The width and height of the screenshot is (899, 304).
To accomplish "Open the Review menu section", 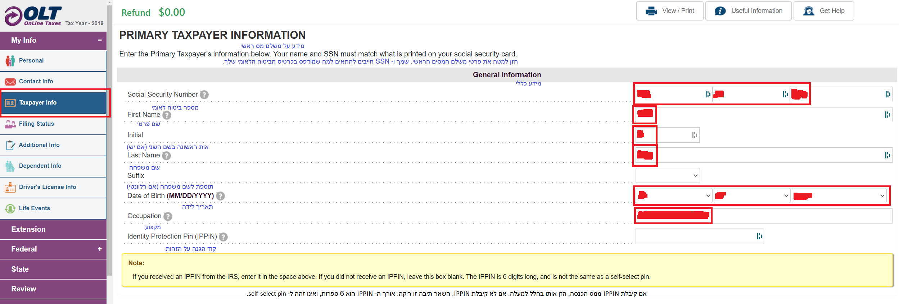I will click(53, 289).
